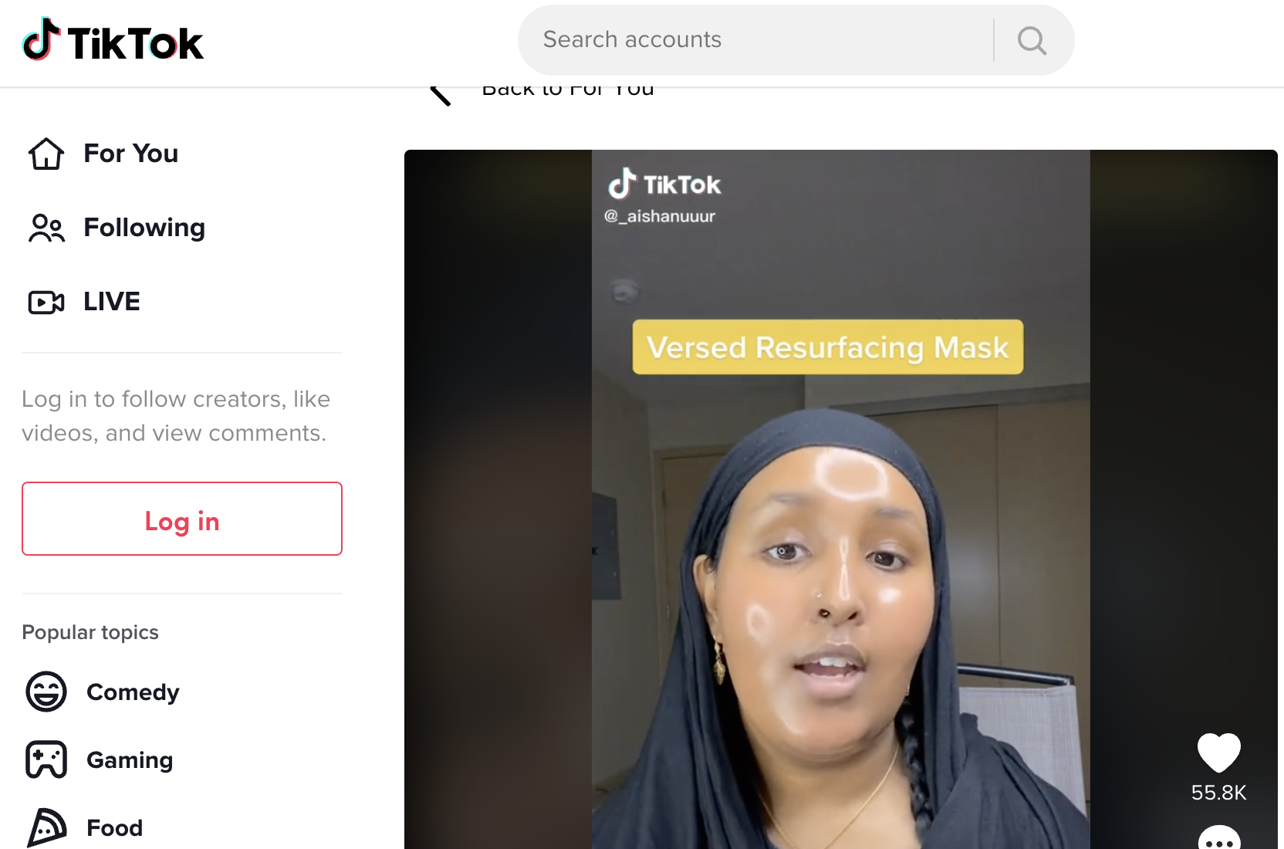Image resolution: width=1284 pixels, height=849 pixels.
Task: Click the pizza slice Food icon
Action: pyautogui.click(x=46, y=828)
